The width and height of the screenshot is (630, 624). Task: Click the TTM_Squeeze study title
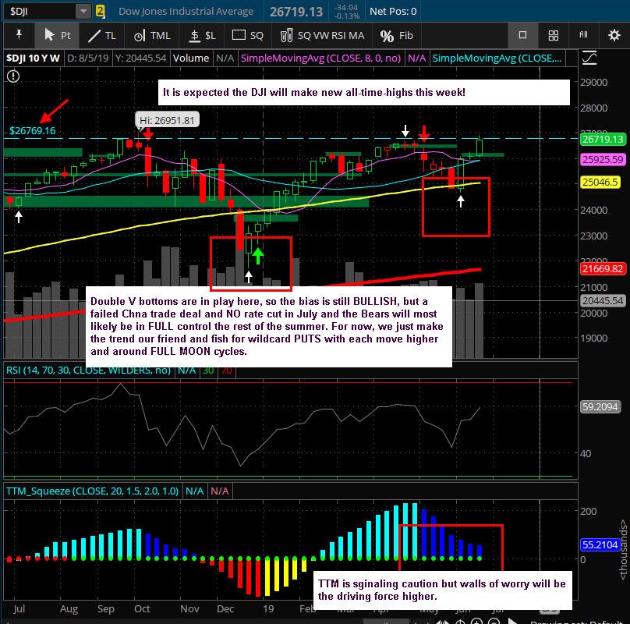point(92,491)
